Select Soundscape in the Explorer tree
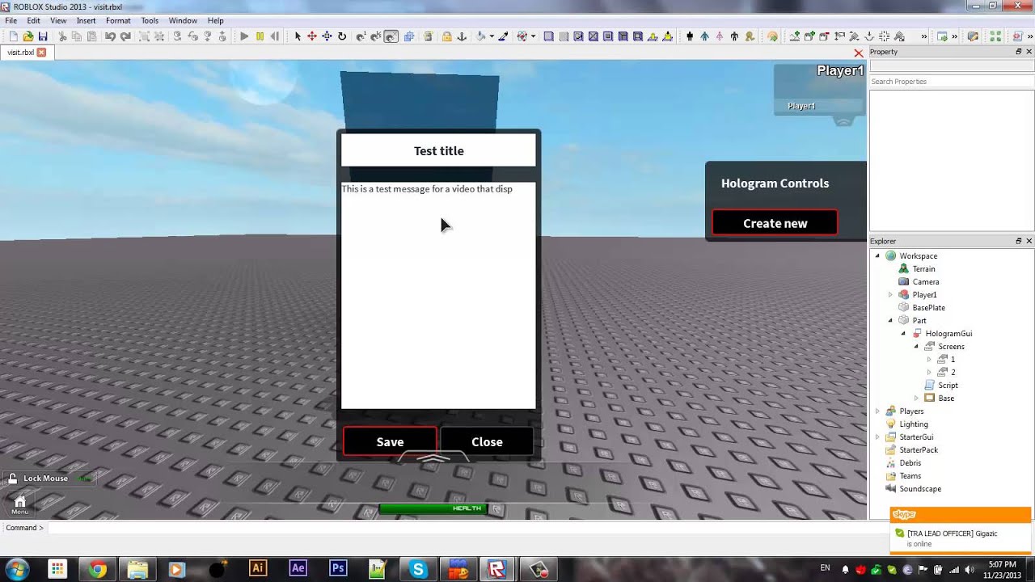1035x582 pixels. [920, 489]
